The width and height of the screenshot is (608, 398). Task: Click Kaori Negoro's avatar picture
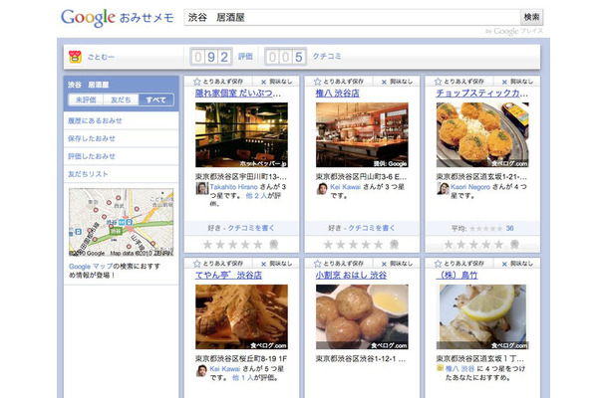click(443, 188)
